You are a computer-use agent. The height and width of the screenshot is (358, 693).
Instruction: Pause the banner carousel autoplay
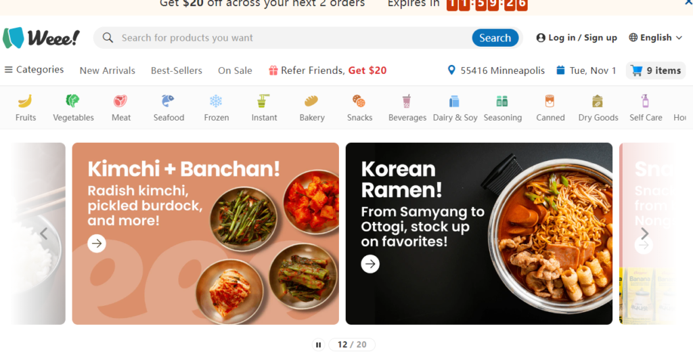pos(318,344)
